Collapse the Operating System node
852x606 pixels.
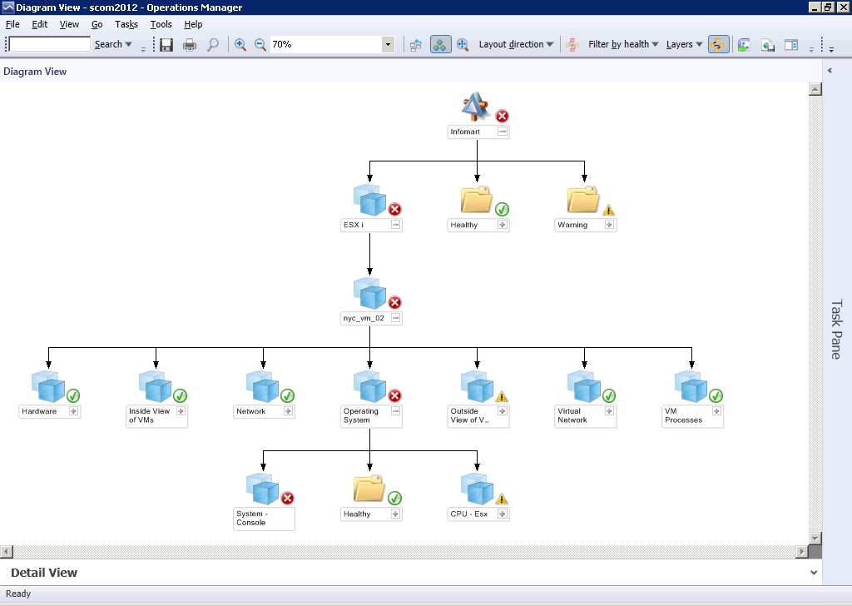tap(395, 411)
